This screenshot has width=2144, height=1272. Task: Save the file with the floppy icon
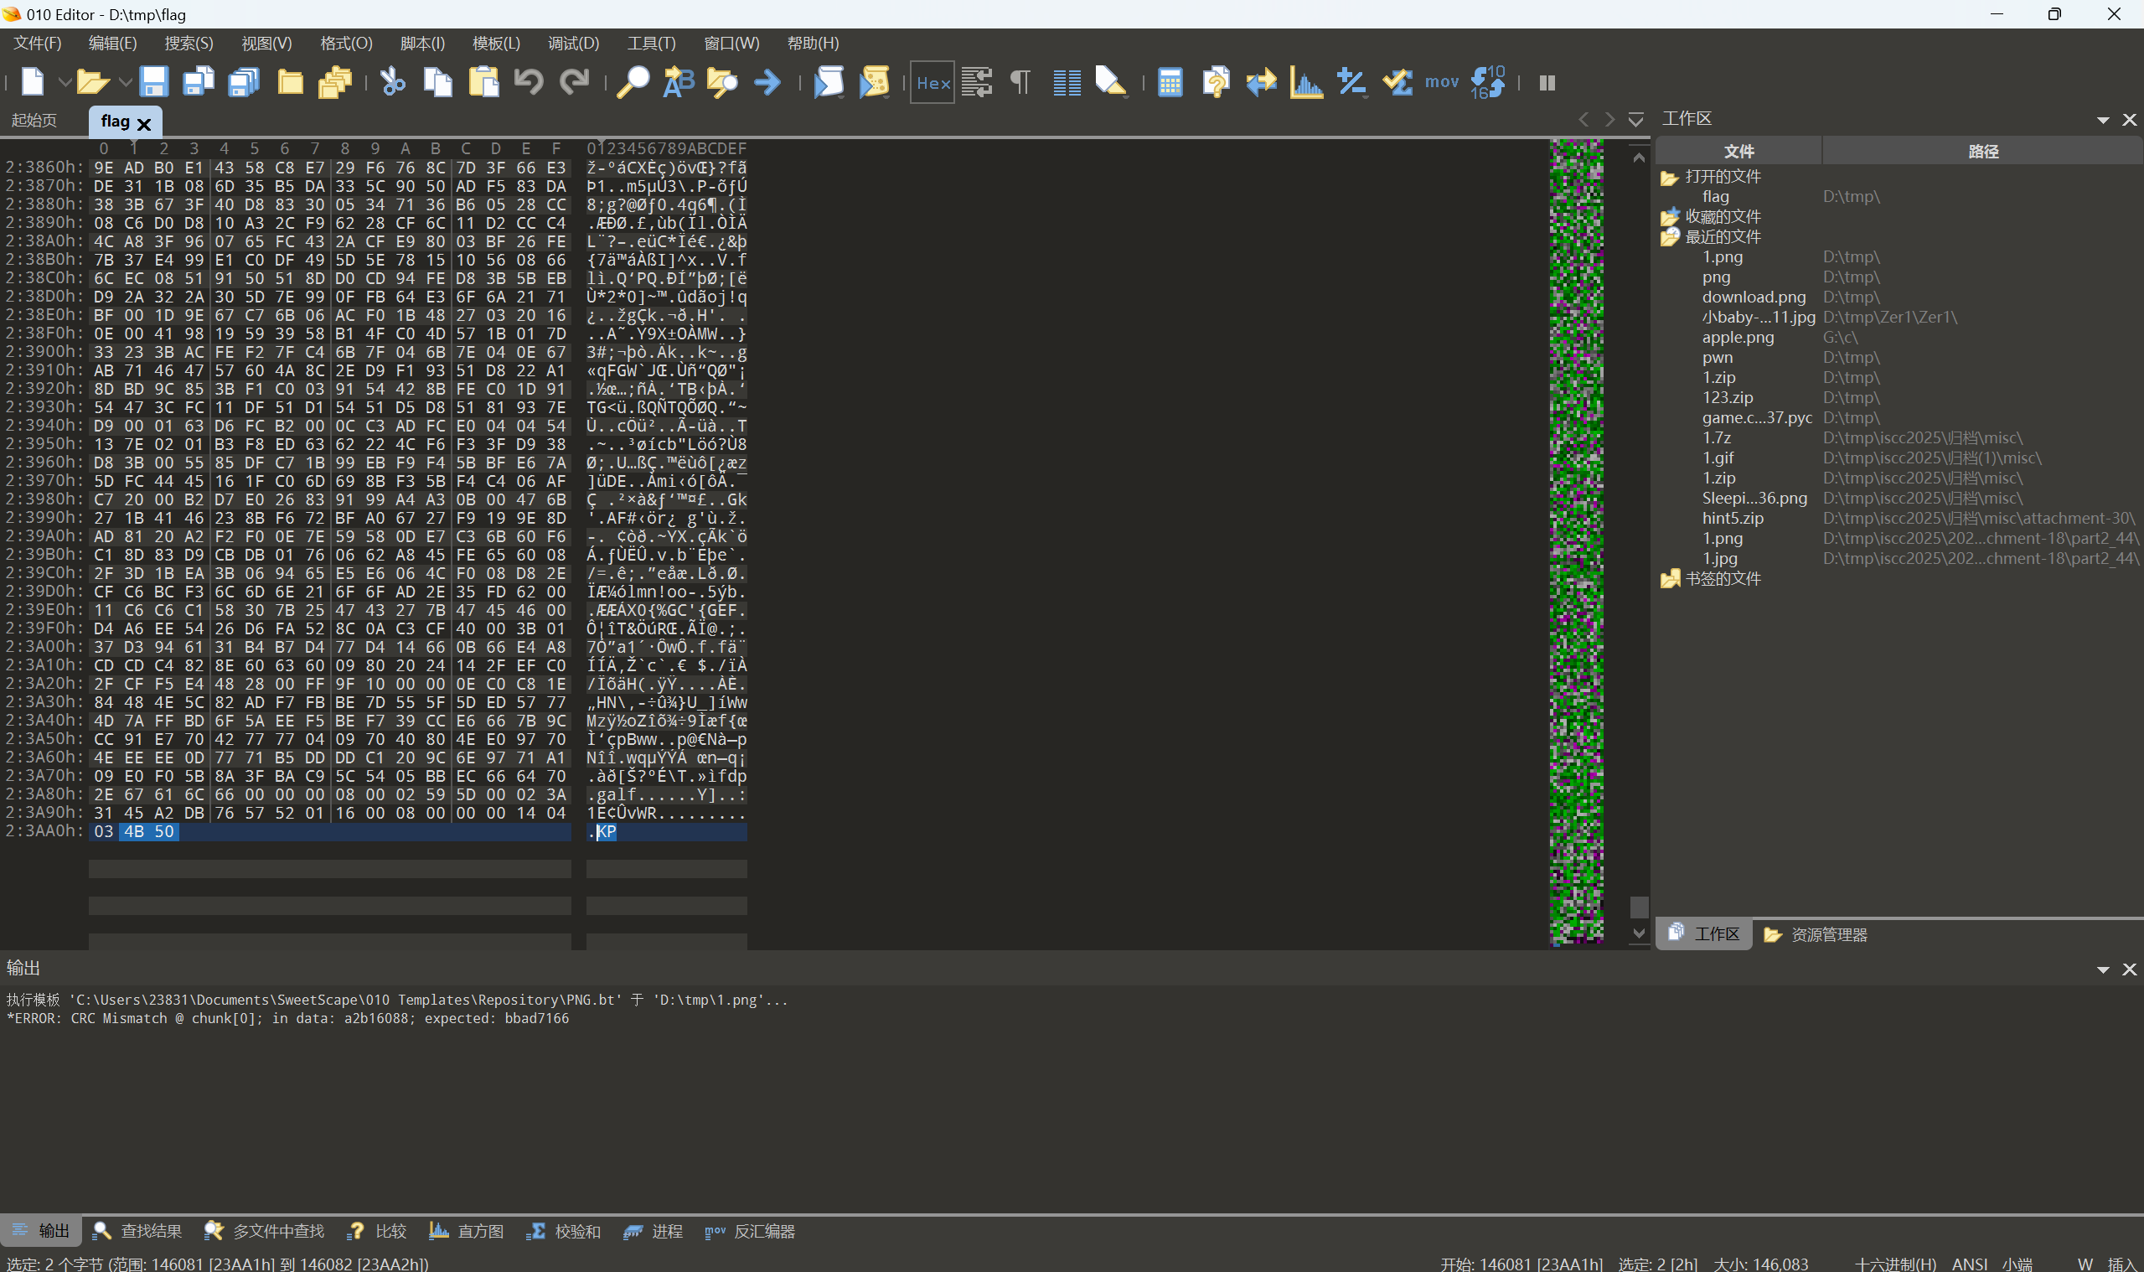coord(153,82)
